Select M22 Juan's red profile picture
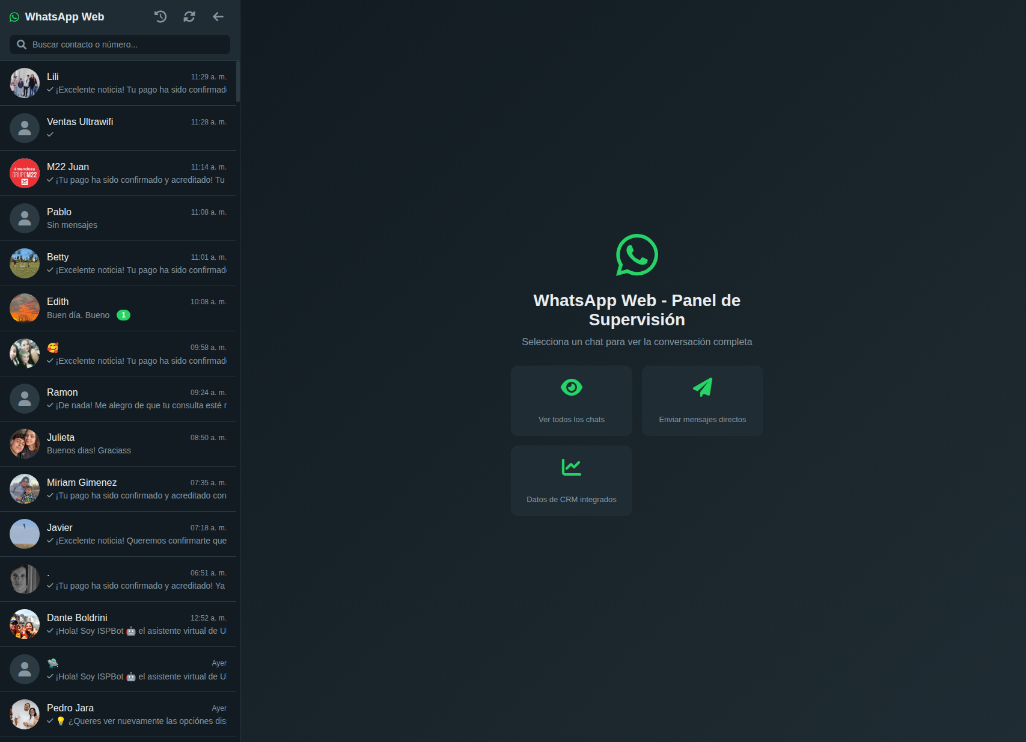1026x742 pixels. [x=25, y=173]
